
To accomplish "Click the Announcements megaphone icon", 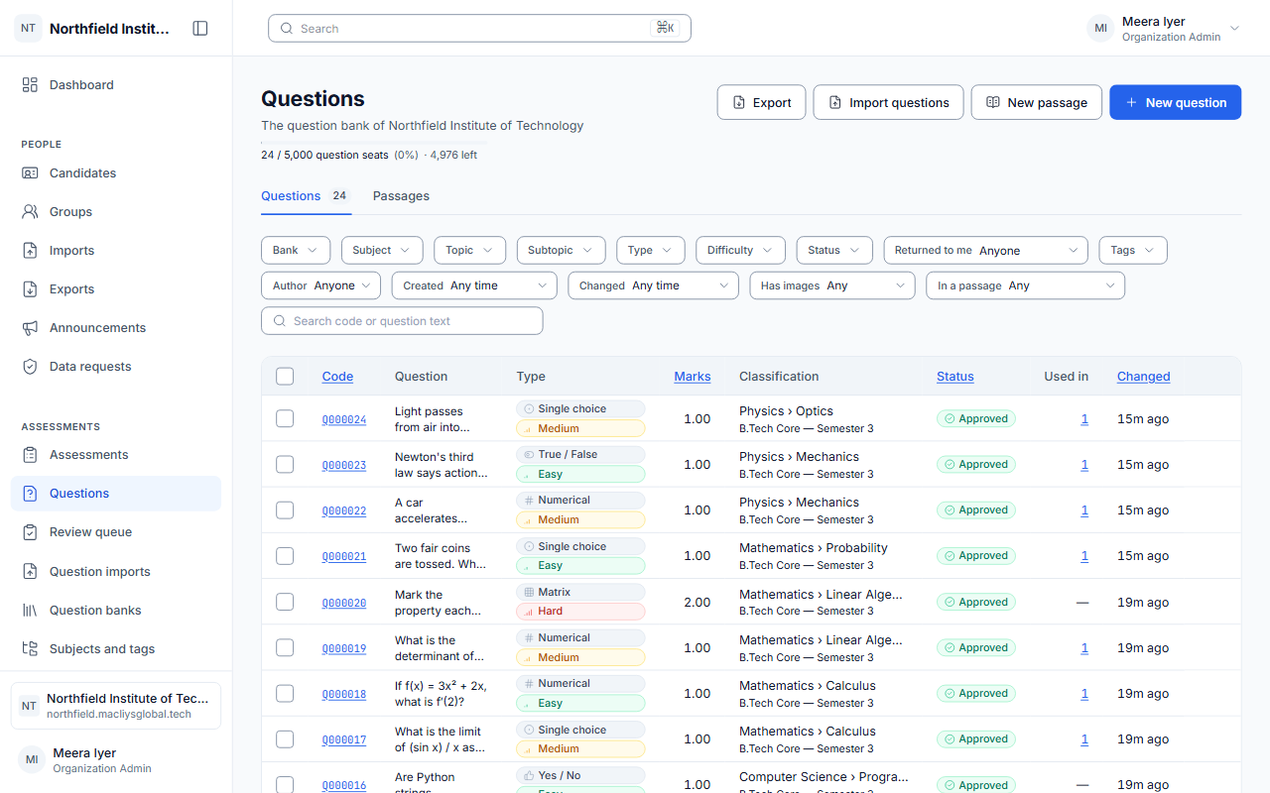I will coord(30,328).
